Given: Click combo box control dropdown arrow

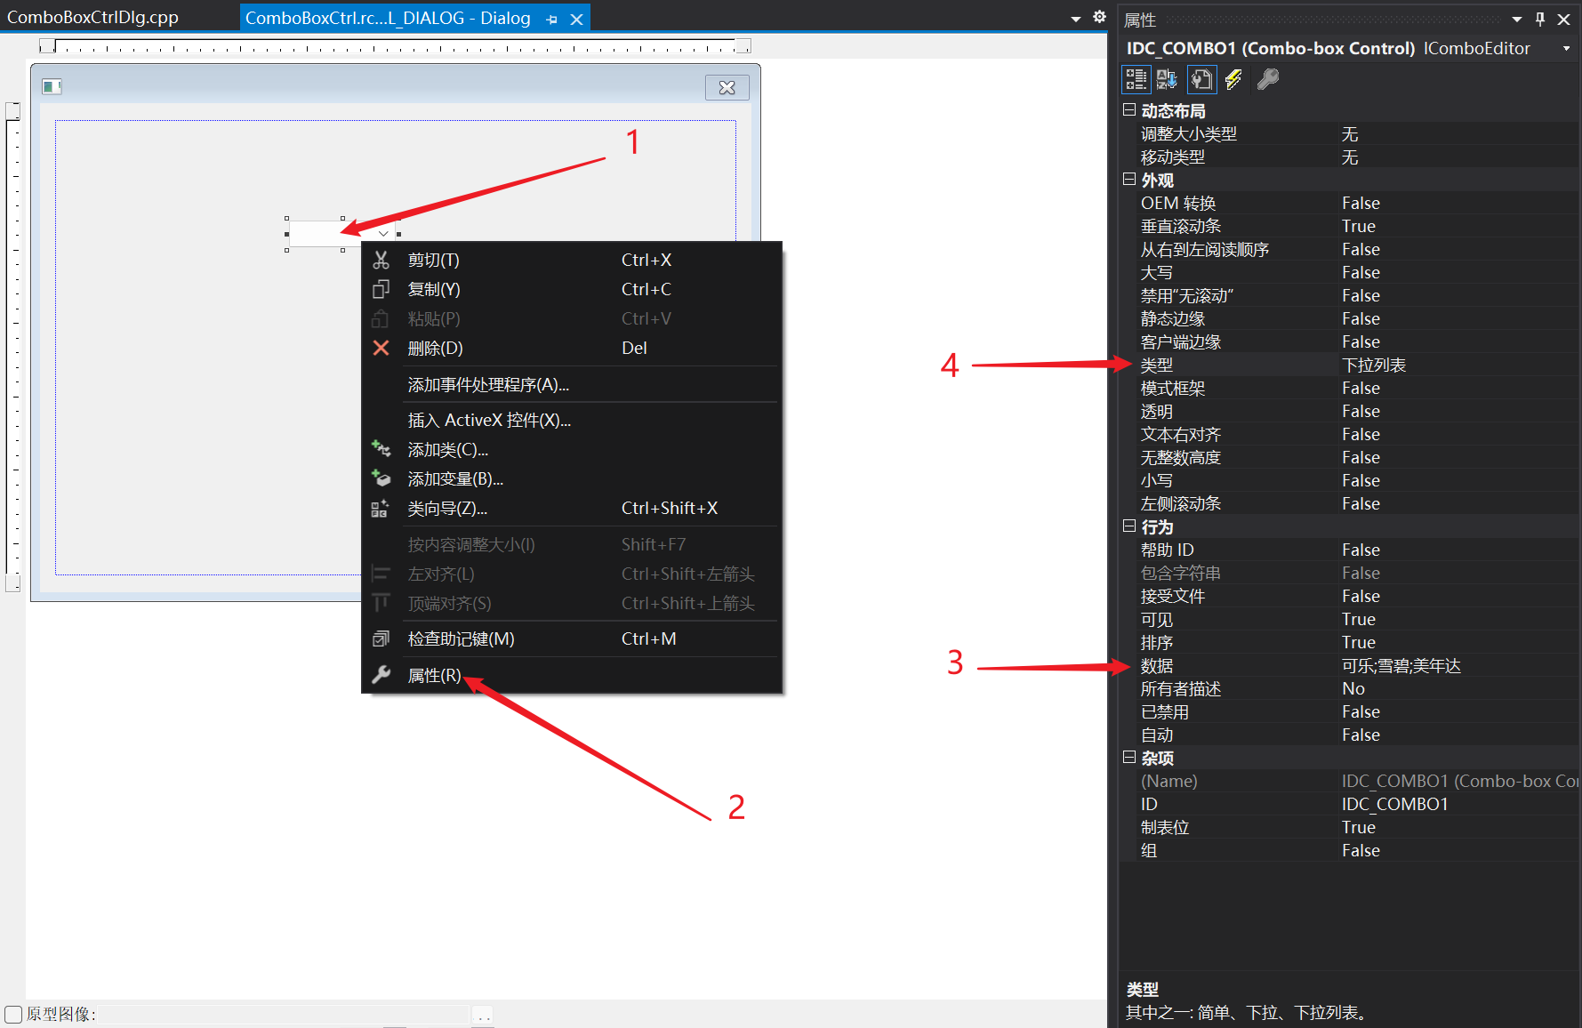Looking at the screenshot, I should pos(383,233).
